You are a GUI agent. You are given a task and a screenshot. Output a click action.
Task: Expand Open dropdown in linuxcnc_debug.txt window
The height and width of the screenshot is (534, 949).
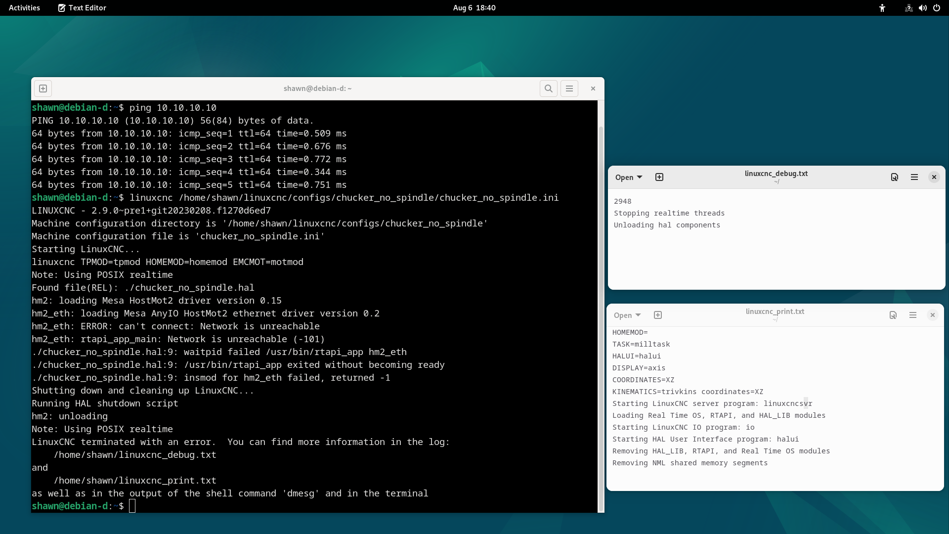click(x=629, y=177)
